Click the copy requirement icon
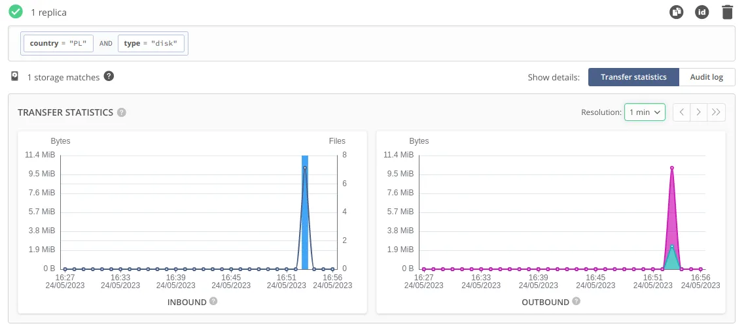The width and height of the screenshot is (746, 328). 676,12
